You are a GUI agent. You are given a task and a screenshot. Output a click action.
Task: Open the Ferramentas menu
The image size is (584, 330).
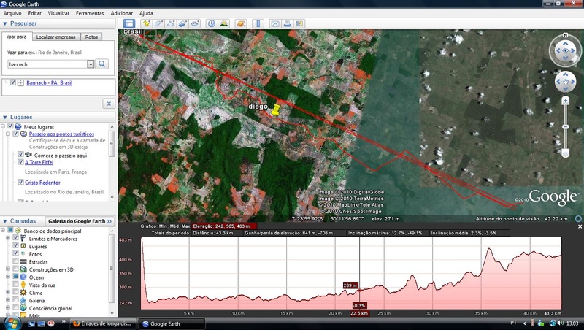[x=90, y=13]
